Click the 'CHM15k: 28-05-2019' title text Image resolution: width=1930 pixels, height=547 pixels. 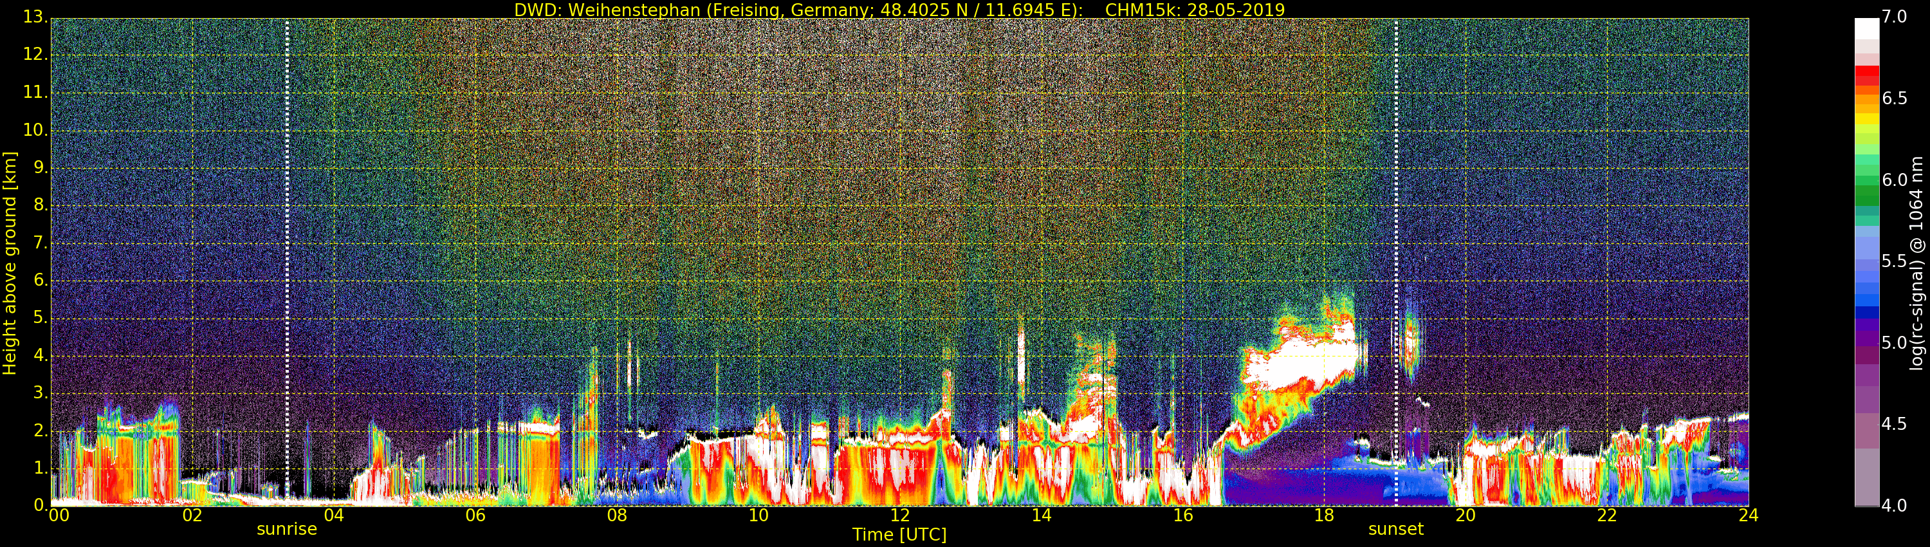[1194, 10]
